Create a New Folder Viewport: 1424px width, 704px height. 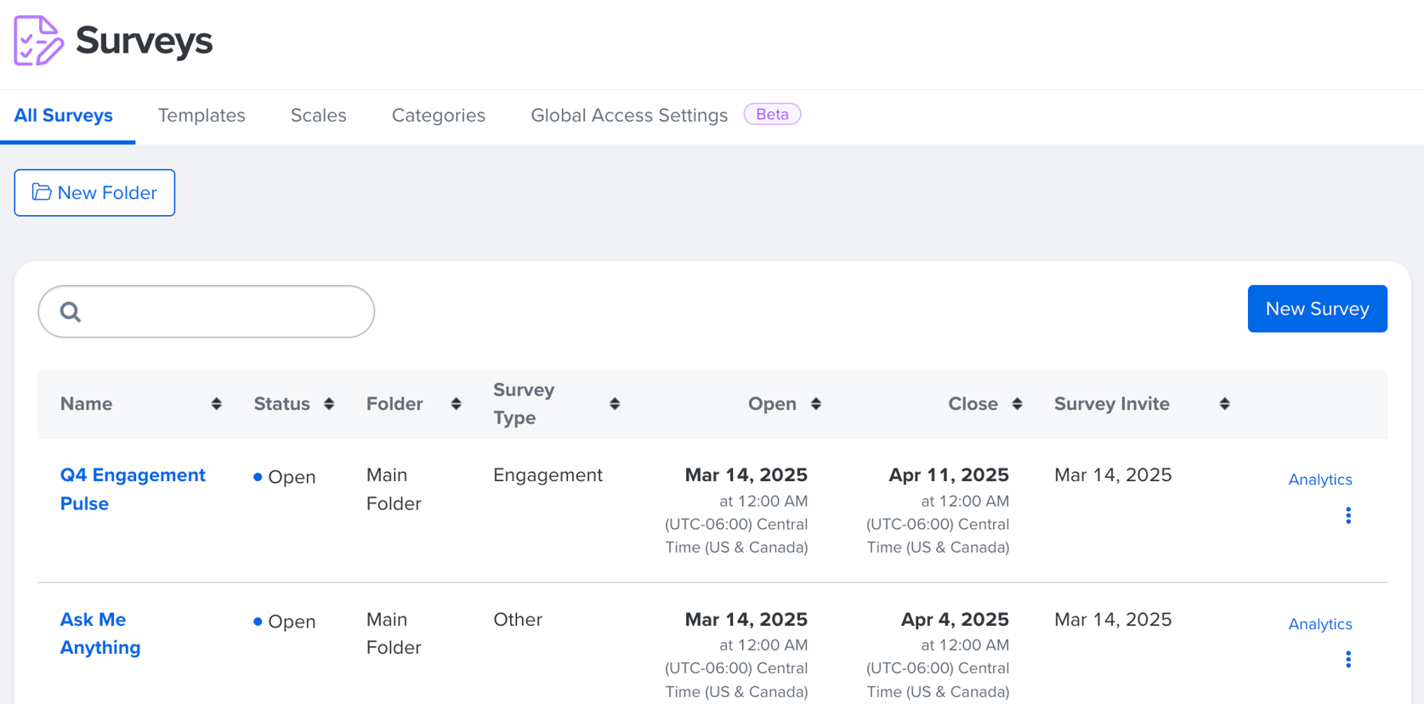[x=94, y=193]
